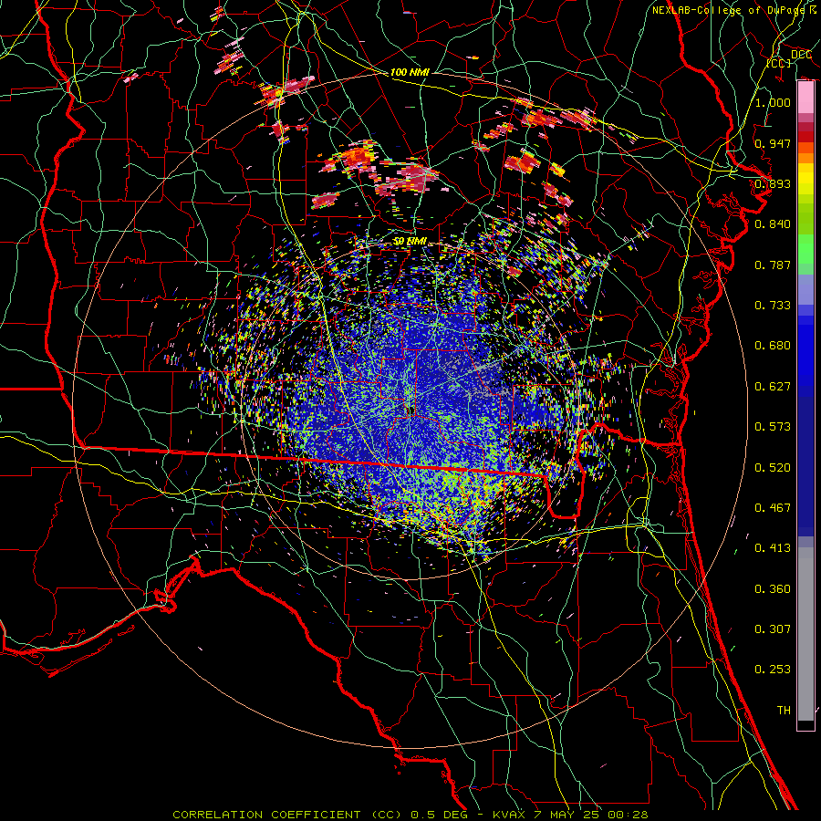Click the radar site marker at display center
The height and width of the screenshot is (821, 821).
pyautogui.click(x=411, y=410)
